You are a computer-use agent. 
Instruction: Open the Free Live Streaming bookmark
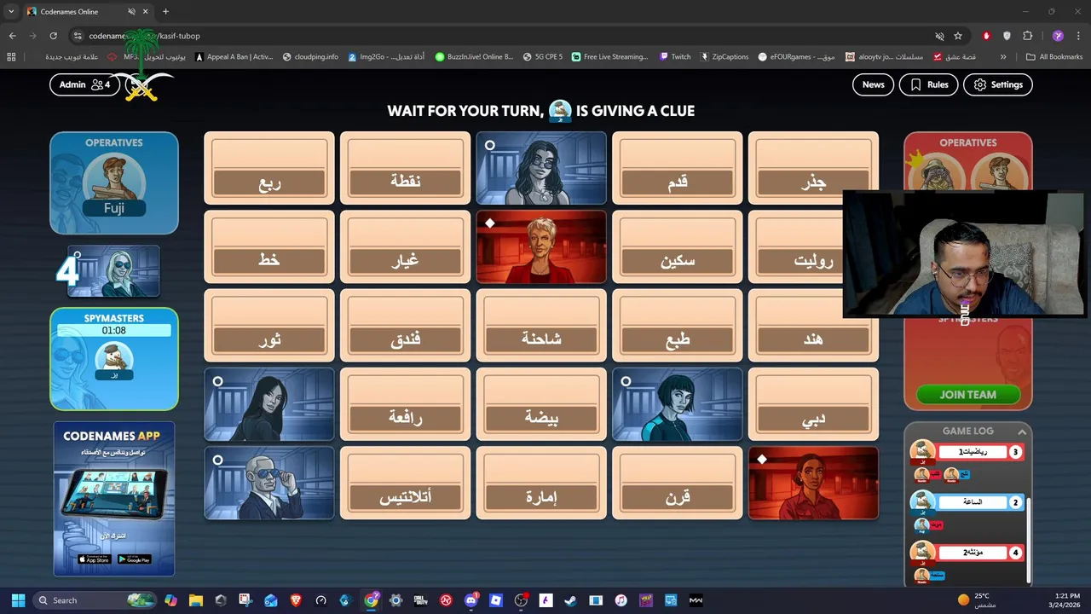609,57
